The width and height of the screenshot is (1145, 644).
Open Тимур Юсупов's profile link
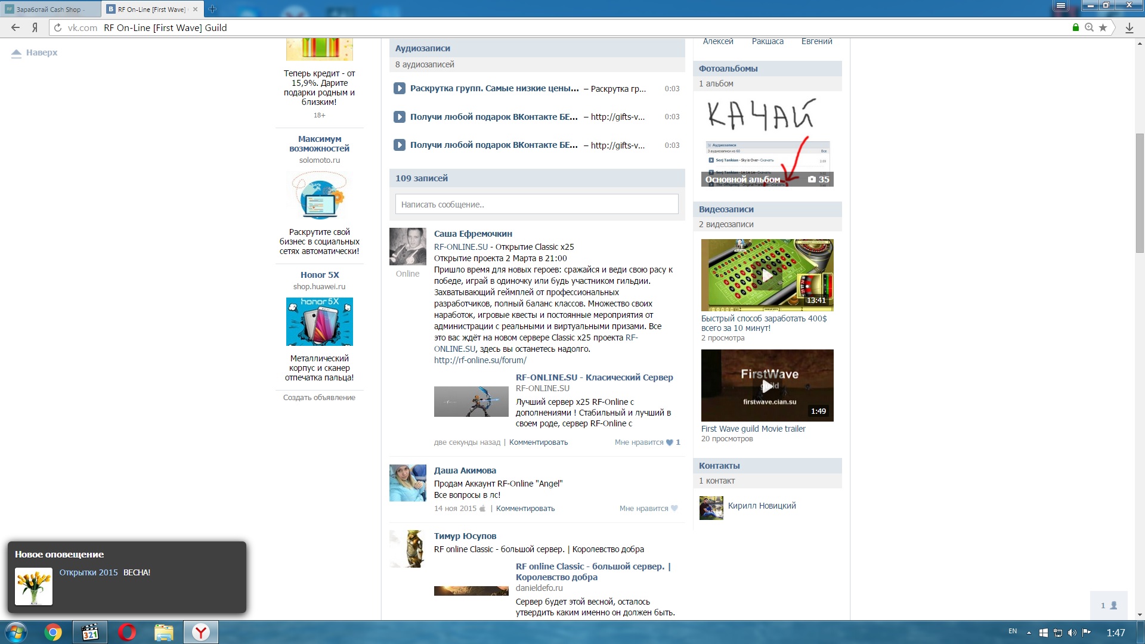tap(465, 536)
